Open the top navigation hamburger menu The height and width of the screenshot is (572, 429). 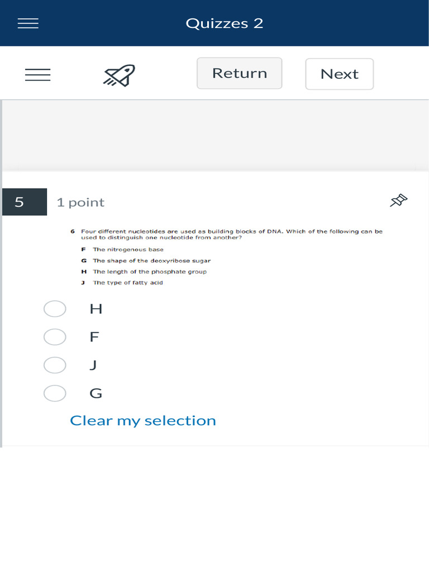[x=28, y=23]
